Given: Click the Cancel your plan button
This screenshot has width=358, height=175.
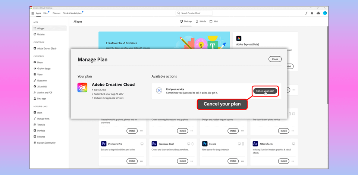Looking at the screenshot, I should tap(265, 91).
